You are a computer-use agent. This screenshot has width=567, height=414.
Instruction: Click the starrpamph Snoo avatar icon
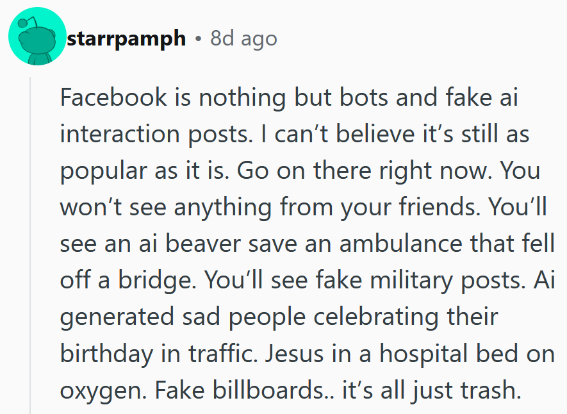pyautogui.click(x=37, y=37)
